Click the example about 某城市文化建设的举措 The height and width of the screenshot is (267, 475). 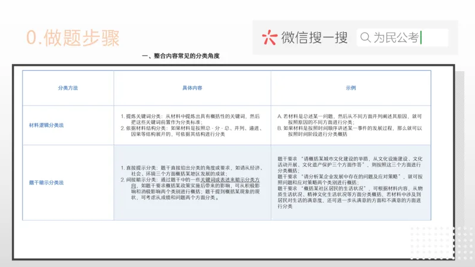point(350,165)
